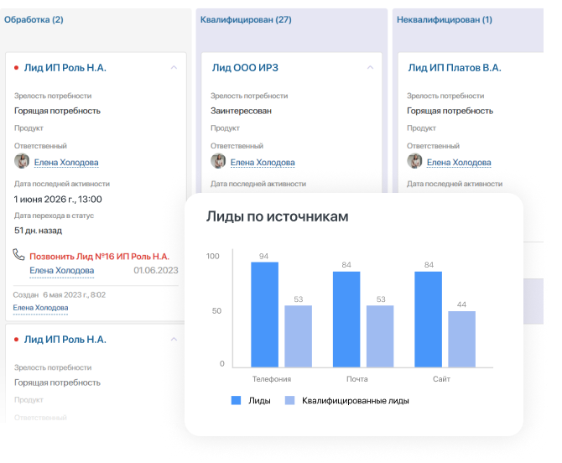The height and width of the screenshot is (463, 562).
Task: Click the avatar in the ООО ИРЗ card
Action: coord(218,161)
